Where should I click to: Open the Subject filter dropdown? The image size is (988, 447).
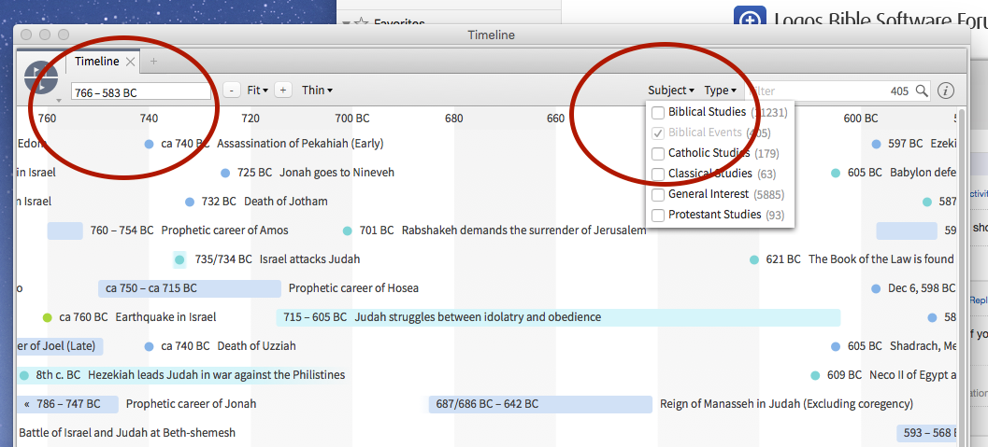[671, 91]
